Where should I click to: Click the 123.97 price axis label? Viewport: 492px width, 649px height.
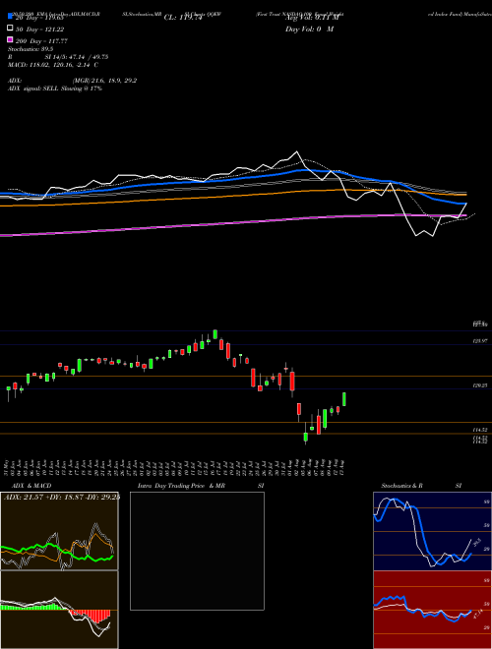click(x=480, y=341)
